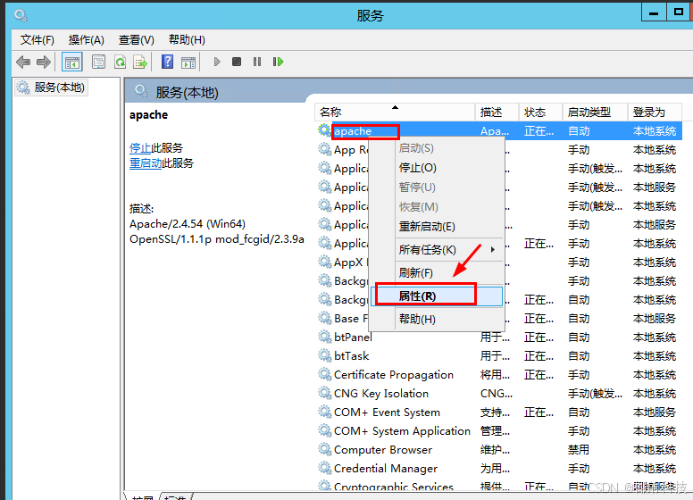Select 重新启动(E) from the context menu
This screenshot has width=693, height=500.
[427, 227]
